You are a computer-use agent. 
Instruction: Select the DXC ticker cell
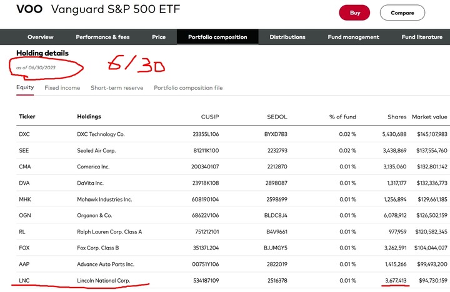click(24, 134)
